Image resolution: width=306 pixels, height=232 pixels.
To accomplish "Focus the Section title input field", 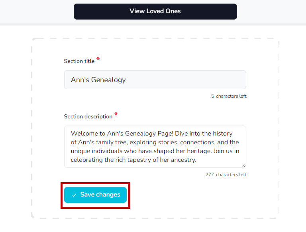I will pyautogui.click(x=155, y=80).
